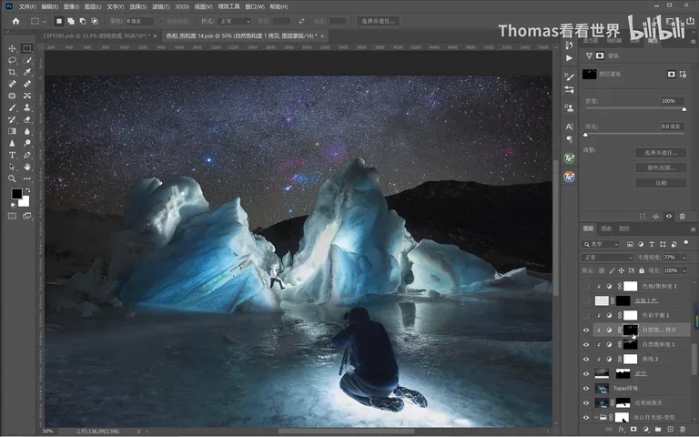The width and height of the screenshot is (699, 437).
Task: Select the Clone Stamp tool
Action: pyautogui.click(x=27, y=107)
